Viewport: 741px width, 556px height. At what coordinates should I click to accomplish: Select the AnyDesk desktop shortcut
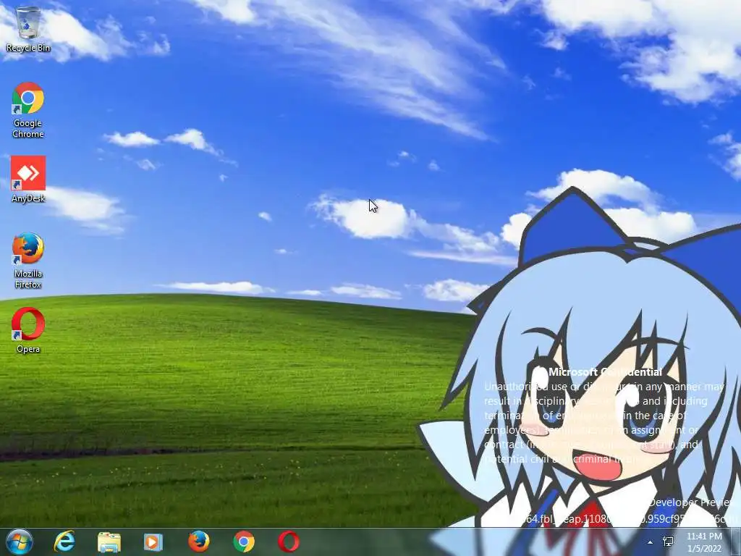coord(28,180)
